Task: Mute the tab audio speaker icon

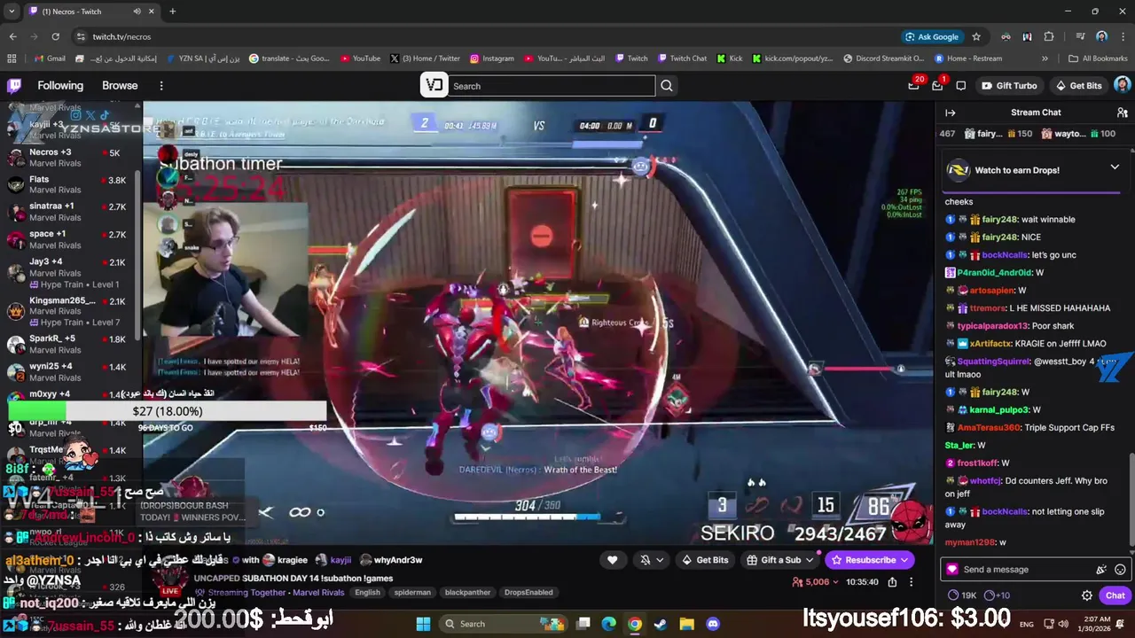Action: tap(137, 12)
